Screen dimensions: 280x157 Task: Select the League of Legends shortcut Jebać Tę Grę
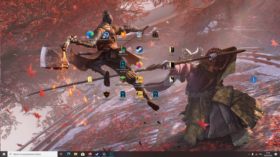(x=123, y=51)
